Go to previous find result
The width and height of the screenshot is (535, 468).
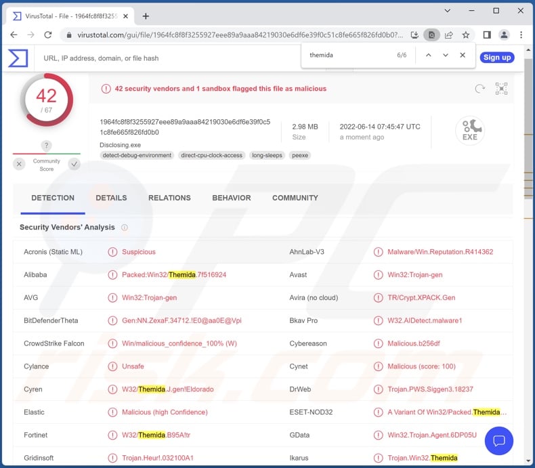click(x=429, y=55)
